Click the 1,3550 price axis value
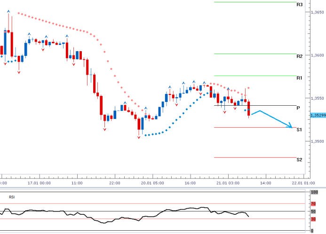 317,98
